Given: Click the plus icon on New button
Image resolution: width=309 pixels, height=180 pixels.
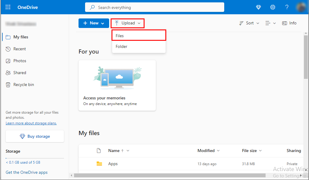Looking at the screenshot, I should 85,23.
